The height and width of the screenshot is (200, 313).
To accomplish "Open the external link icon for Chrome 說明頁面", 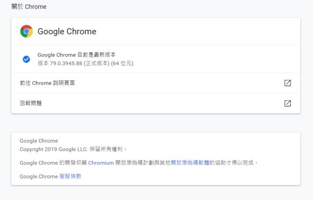I will coord(287,83).
